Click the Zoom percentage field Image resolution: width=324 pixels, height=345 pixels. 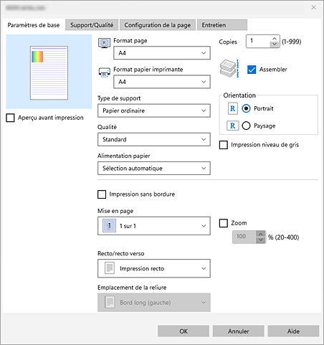(x=244, y=237)
